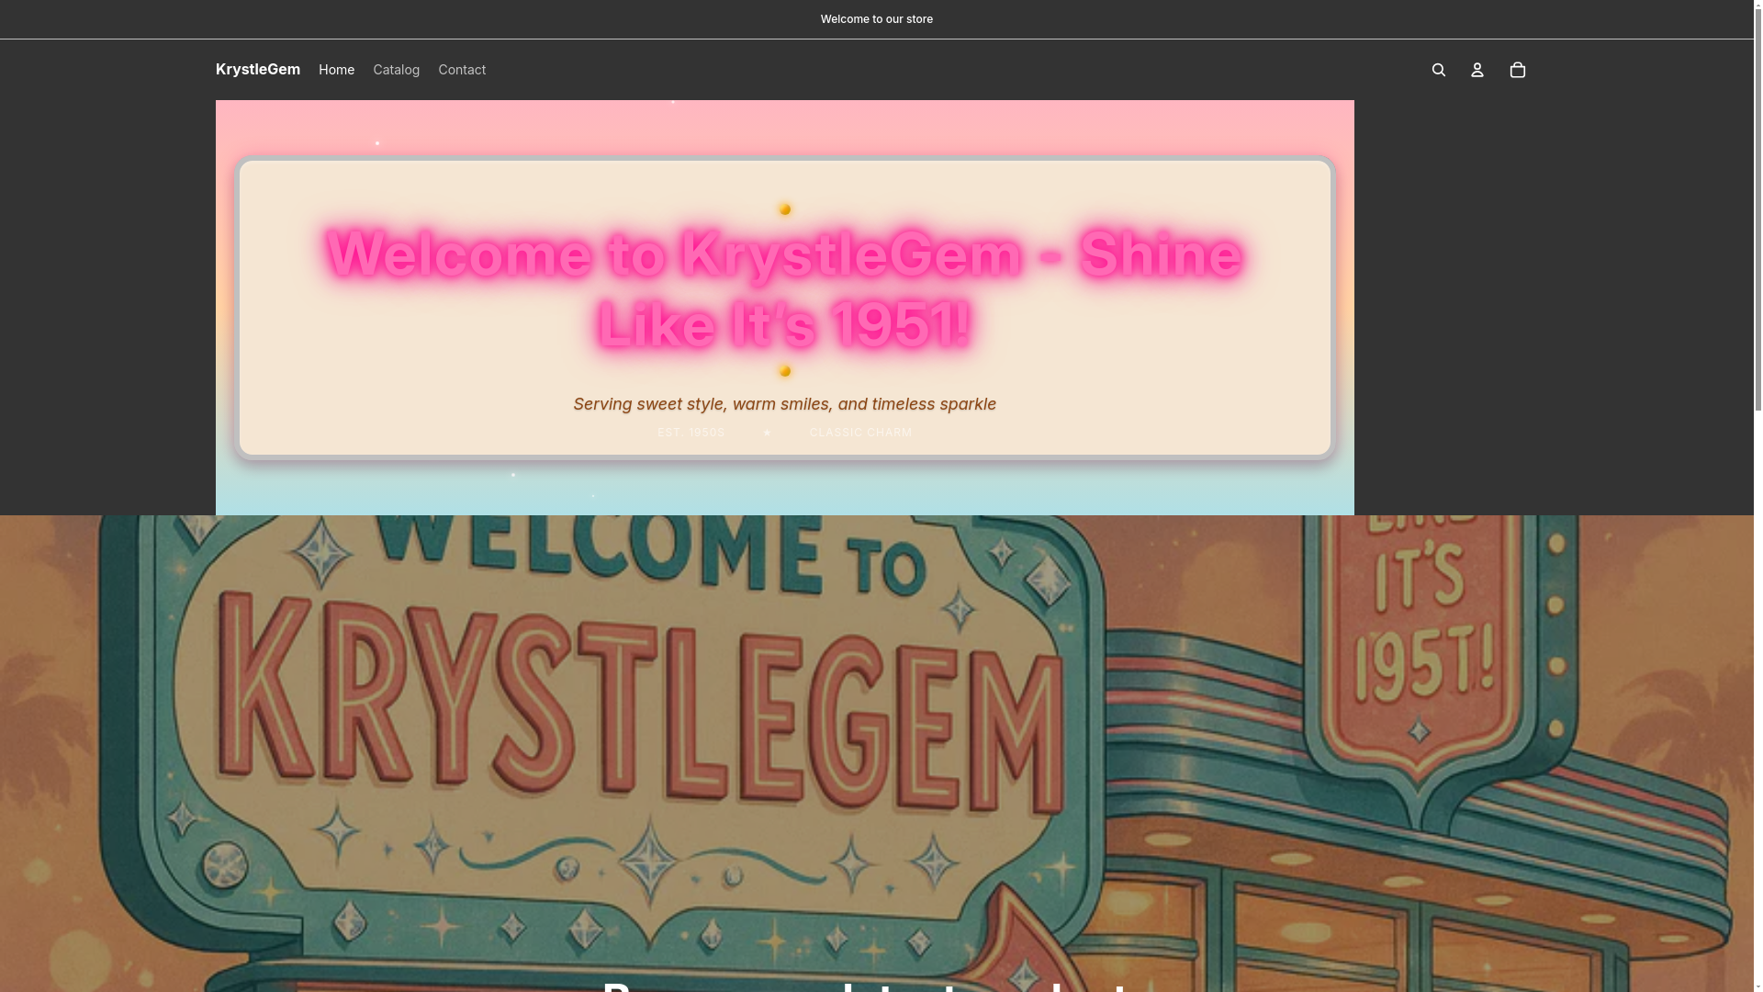Click the 'CLASSIC CHARM' label
Image resolution: width=1763 pixels, height=992 pixels.
(x=860, y=433)
